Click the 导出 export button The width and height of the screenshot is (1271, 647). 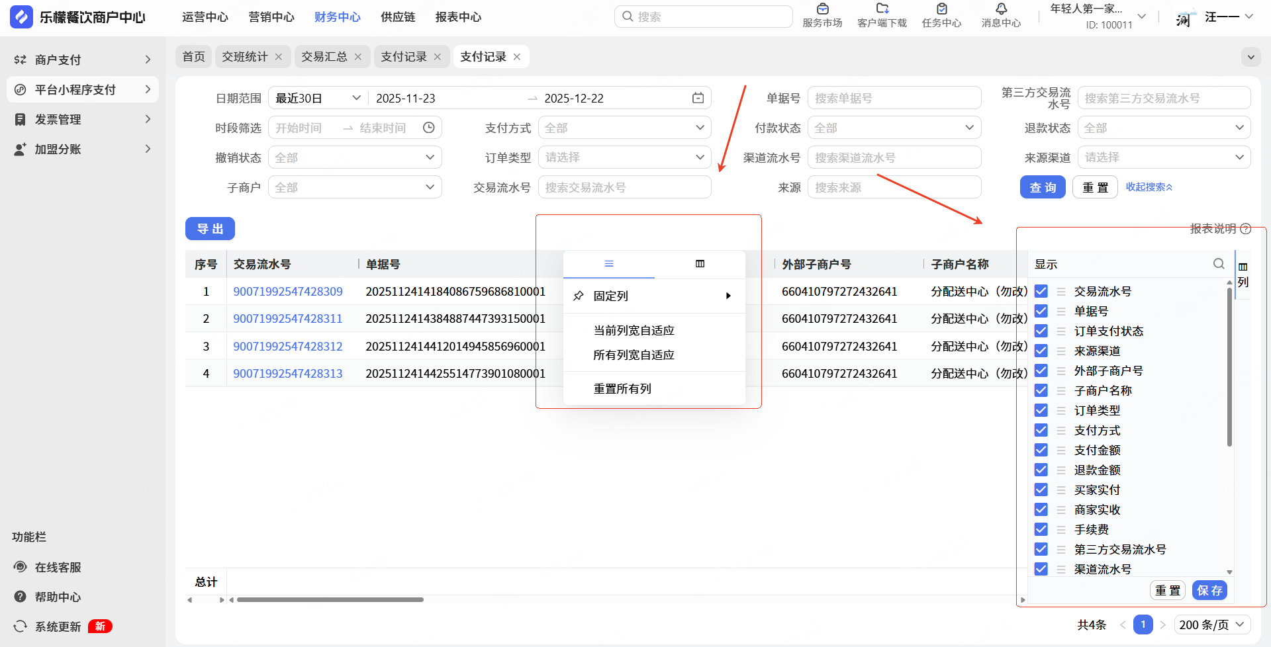[x=210, y=229]
